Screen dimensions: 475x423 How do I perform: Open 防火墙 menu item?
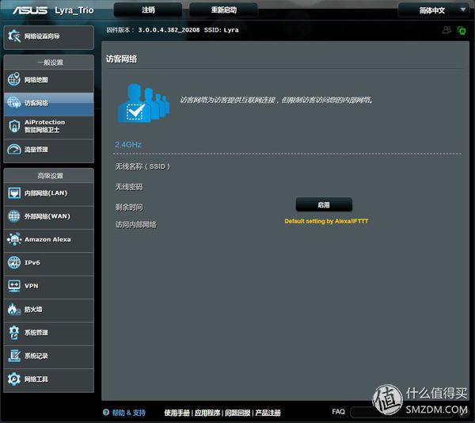tap(49, 310)
